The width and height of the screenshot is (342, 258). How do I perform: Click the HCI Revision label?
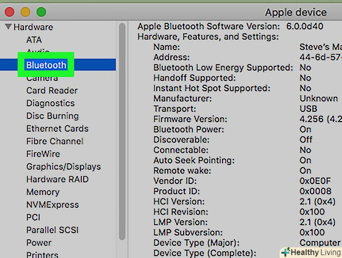coord(180,212)
